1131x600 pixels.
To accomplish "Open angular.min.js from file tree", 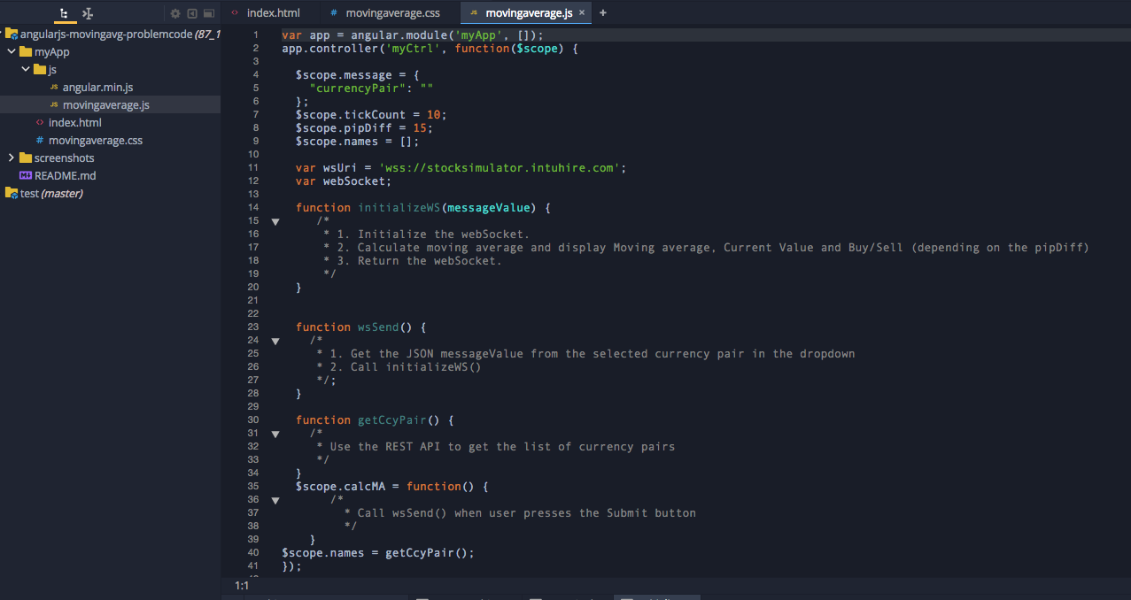I will (x=97, y=88).
